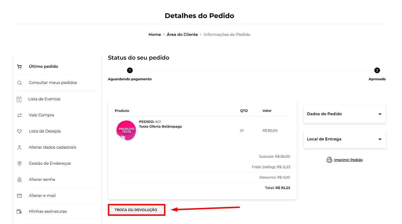Click the heart icon for Lista de Desejos
The width and height of the screenshot is (402, 224).
coord(19,131)
